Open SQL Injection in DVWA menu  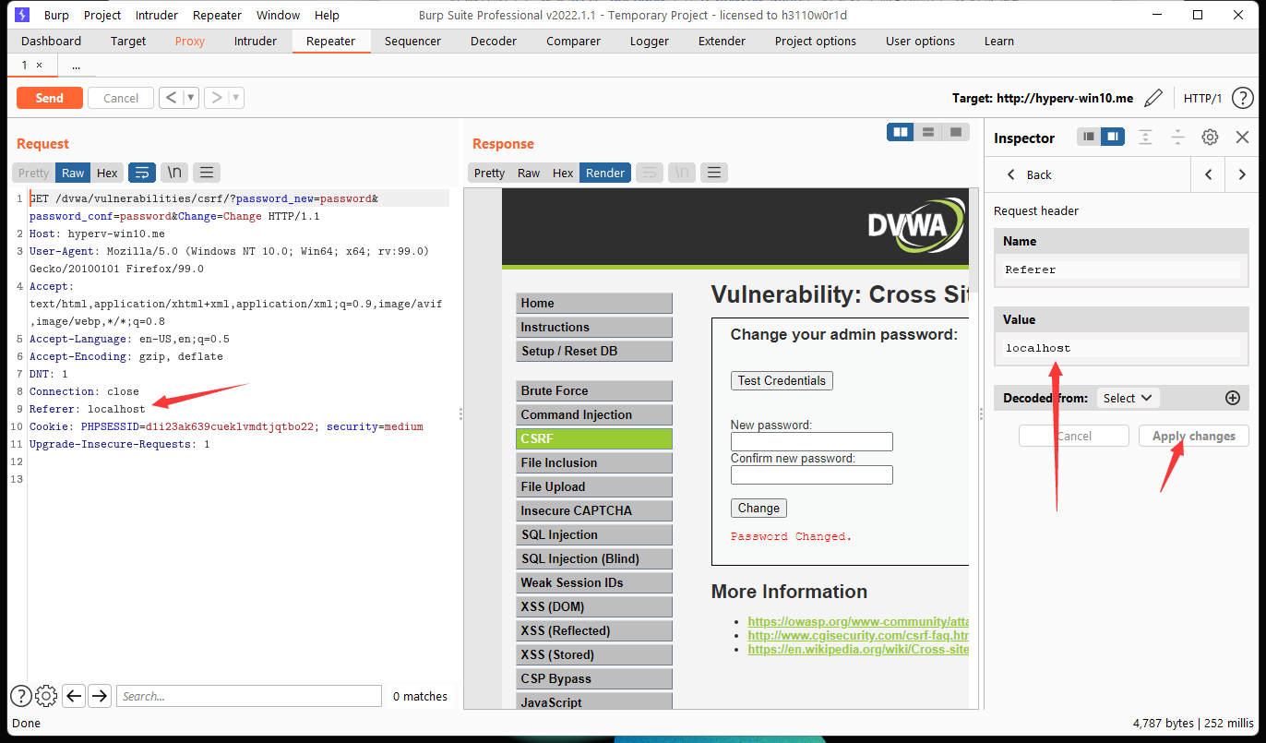tap(594, 534)
